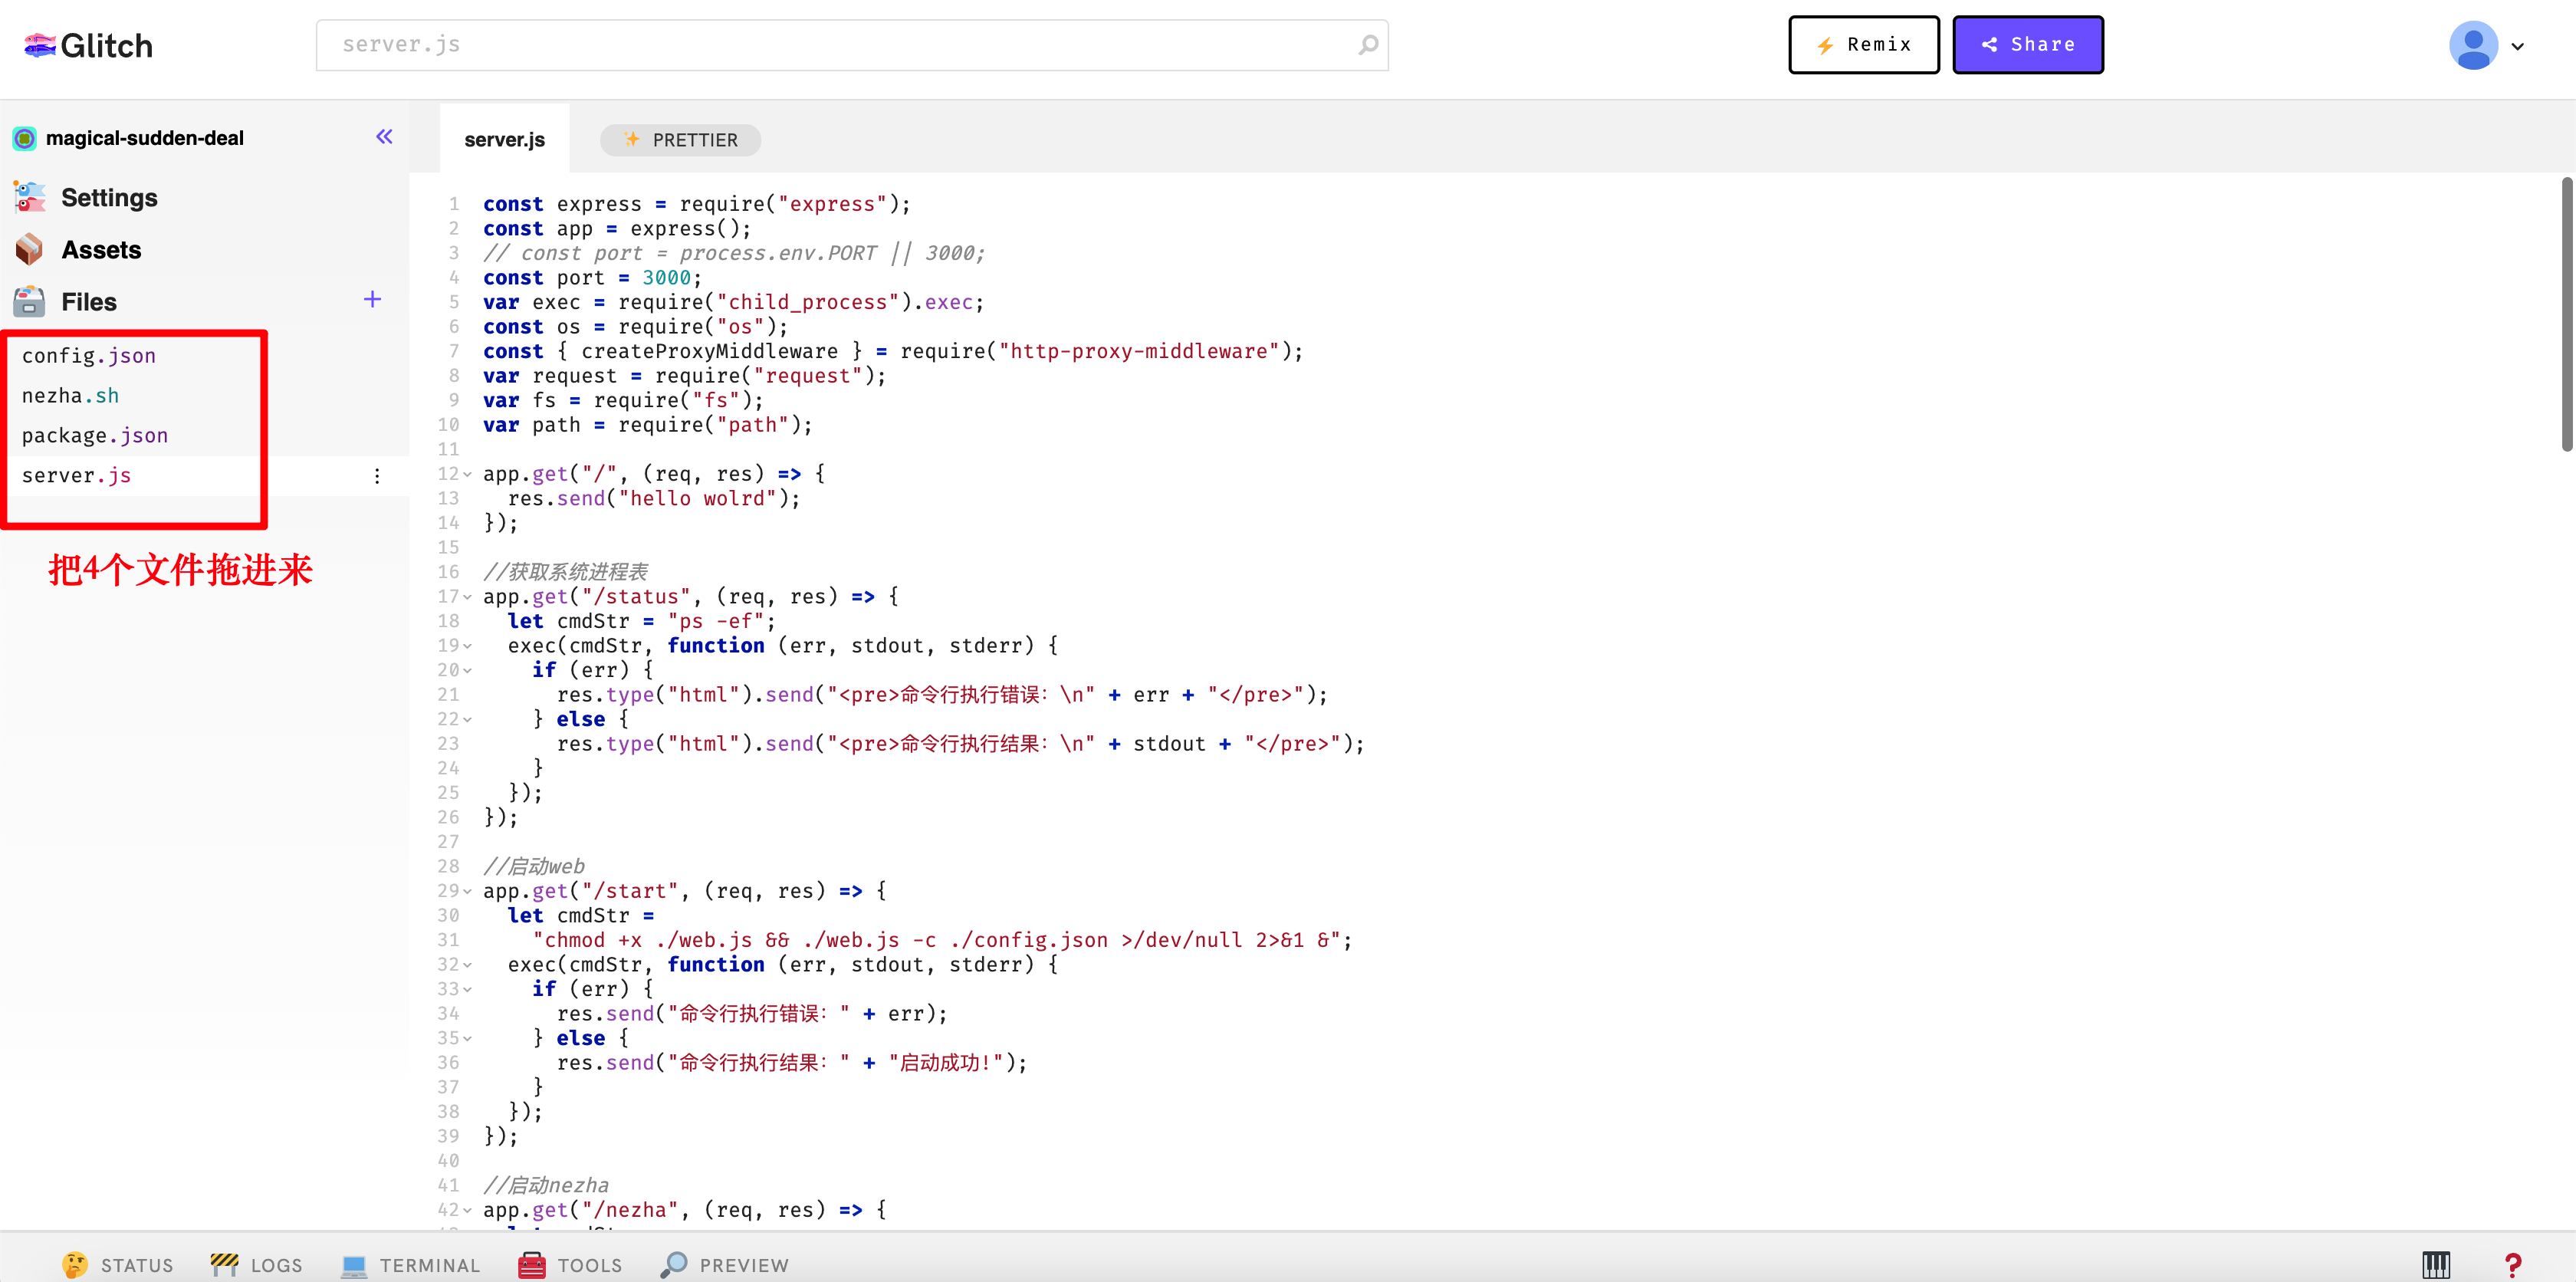Run the Prettier formatter button
This screenshot has height=1282, width=2576.
click(x=681, y=140)
